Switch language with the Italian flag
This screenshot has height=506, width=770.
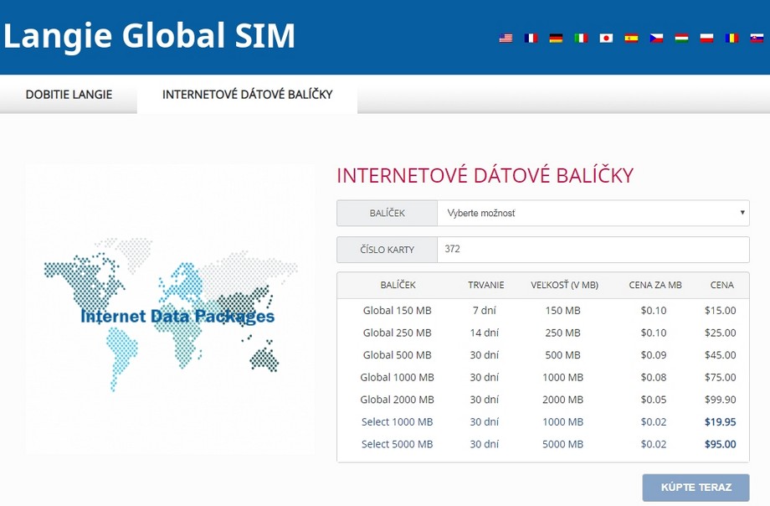581,38
